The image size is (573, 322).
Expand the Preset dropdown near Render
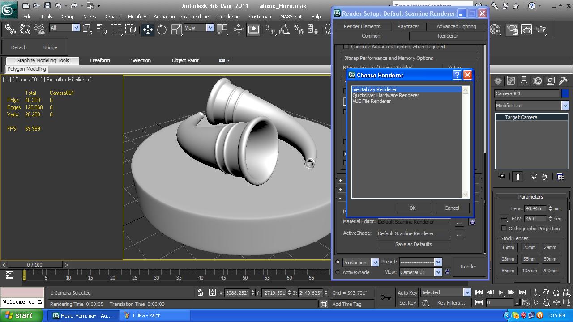pyautogui.click(x=438, y=262)
